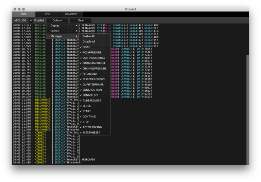
Task: Click the MIDI LOG label
Action: (x=20, y=20)
